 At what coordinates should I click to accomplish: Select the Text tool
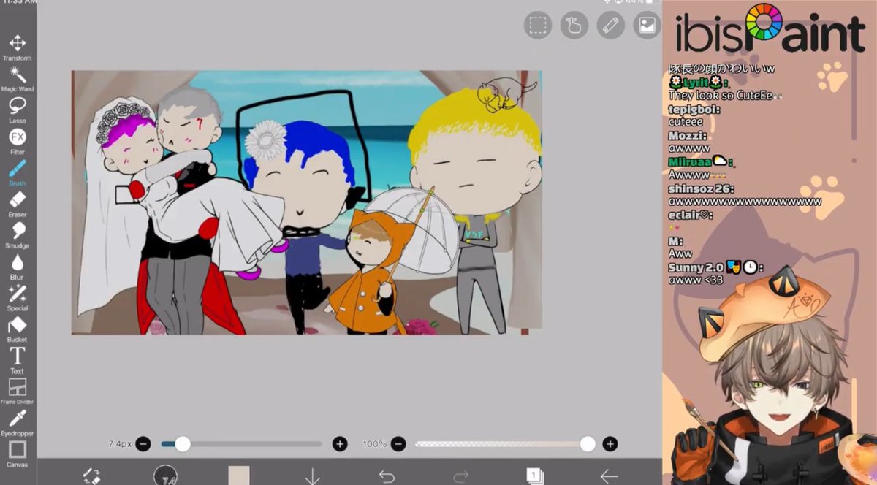(17, 361)
